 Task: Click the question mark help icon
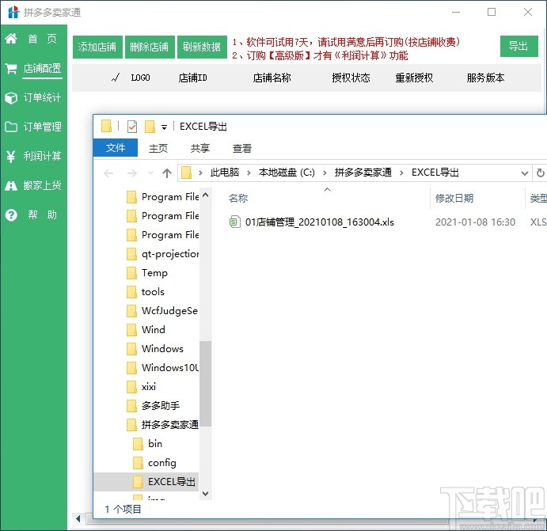[11, 215]
